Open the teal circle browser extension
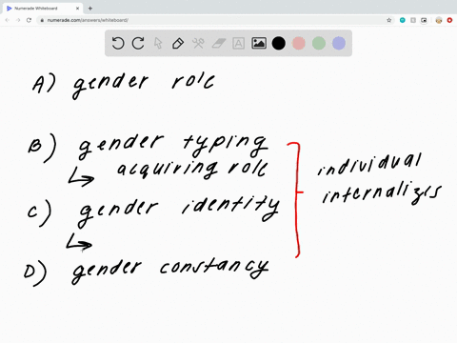 point(403,20)
